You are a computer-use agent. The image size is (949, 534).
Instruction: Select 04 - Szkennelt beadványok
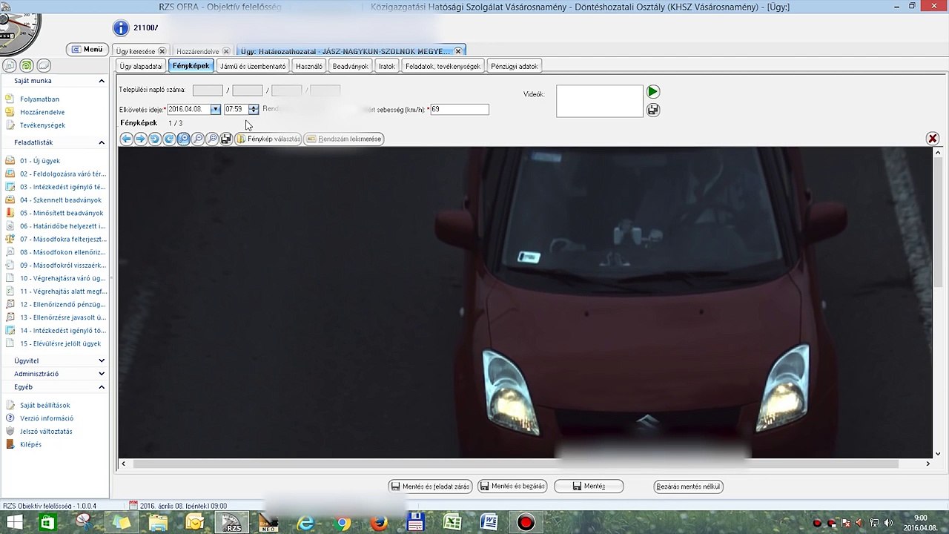[x=61, y=200]
